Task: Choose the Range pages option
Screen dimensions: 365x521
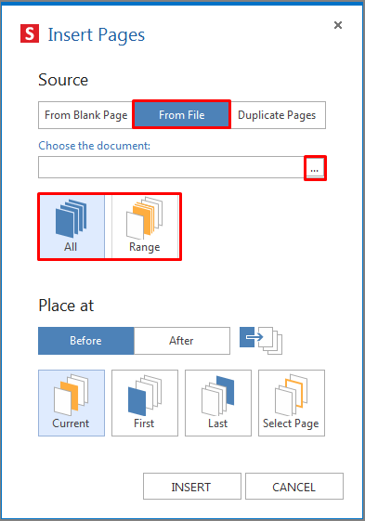Action: (x=145, y=227)
